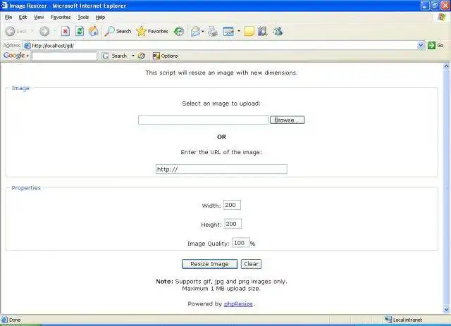Screen dimensions: 451x326
Task: Click the 'Enter the URL of the image:' label
Action: [x=221, y=152]
